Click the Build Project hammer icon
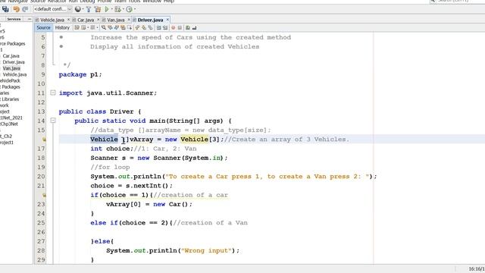The height and width of the screenshot is (273, 485). [89, 9]
